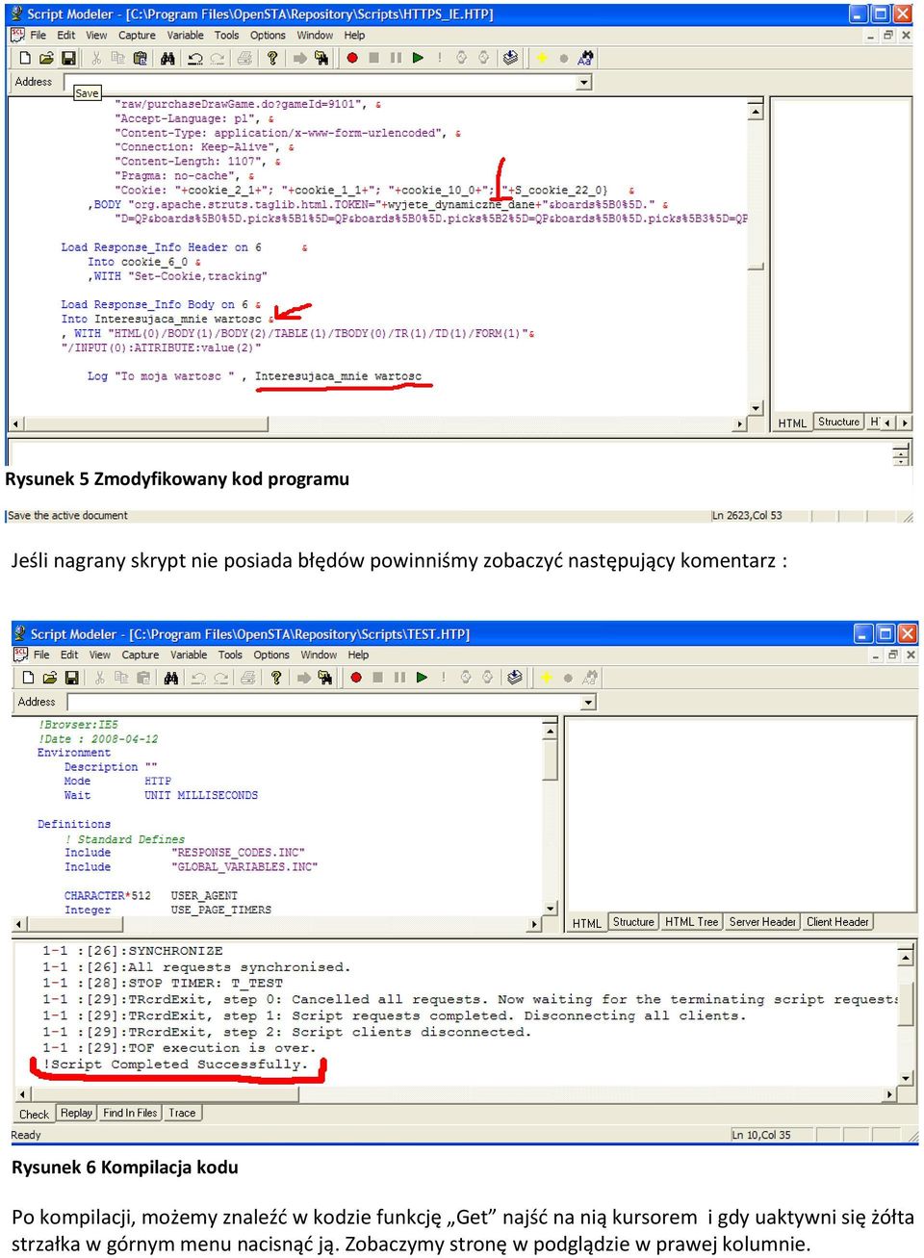
Task: Click tab-strip right arrow in HTTPS_IE.HTP window
Action: coord(905,423)
